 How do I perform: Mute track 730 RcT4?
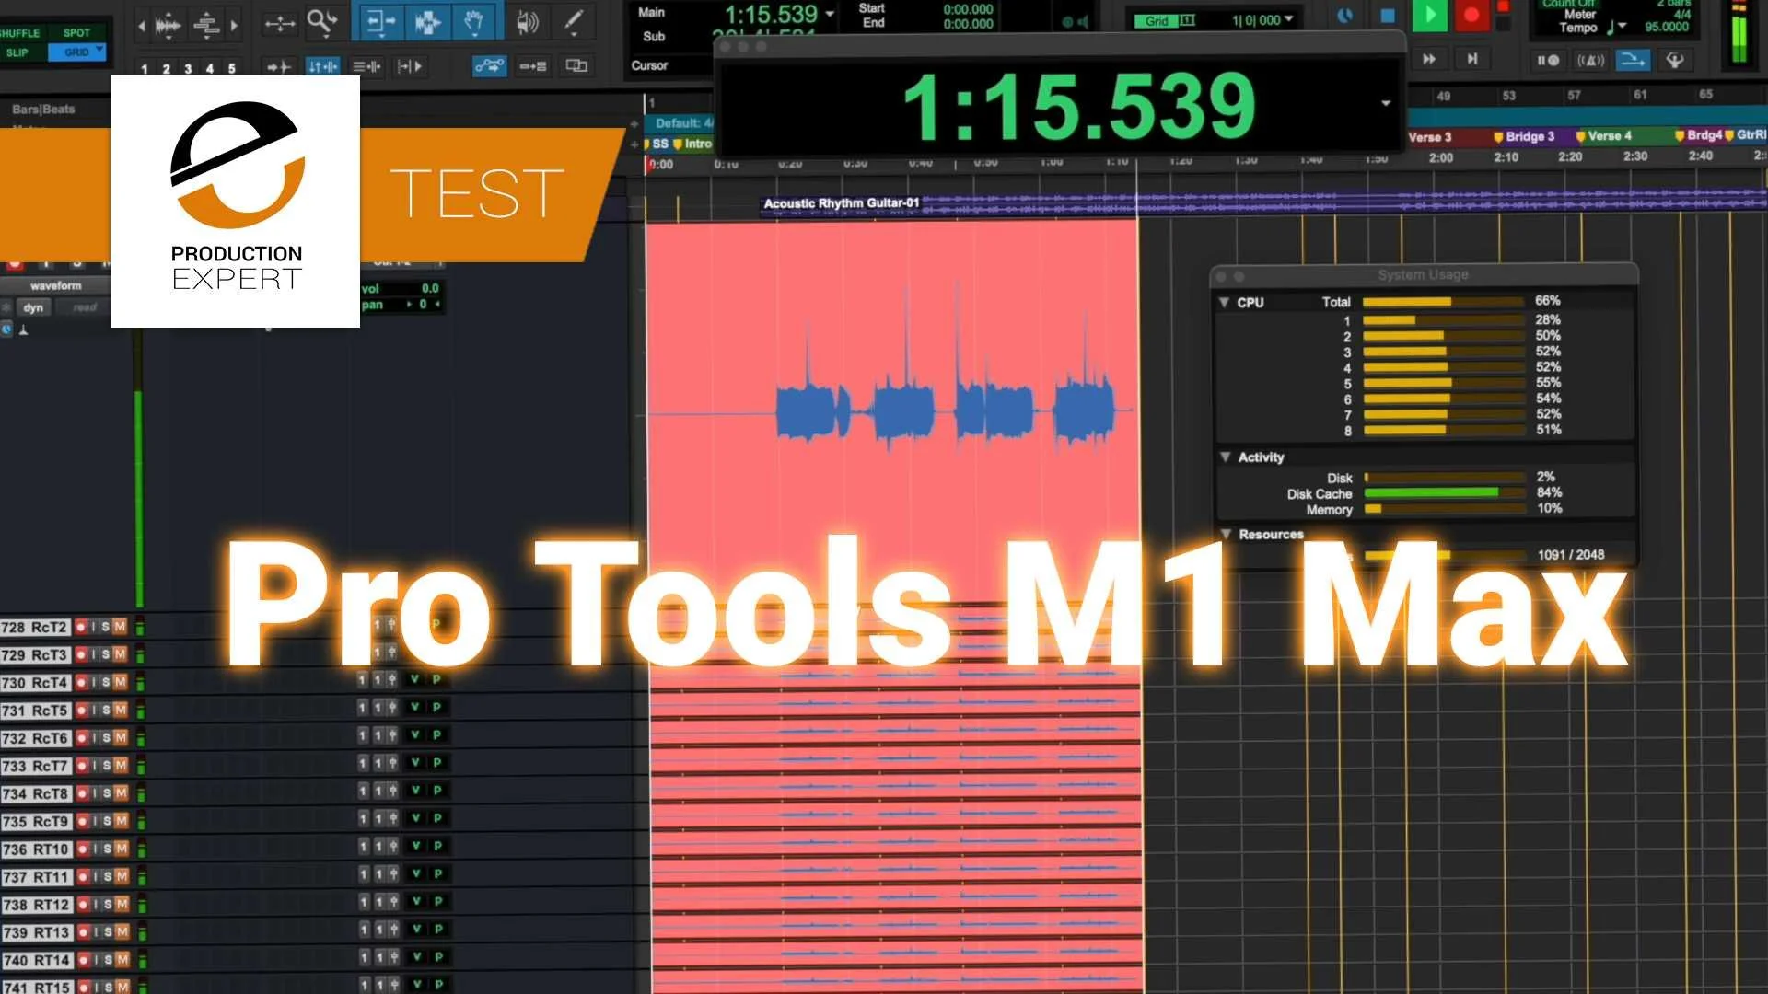[120, 682]
